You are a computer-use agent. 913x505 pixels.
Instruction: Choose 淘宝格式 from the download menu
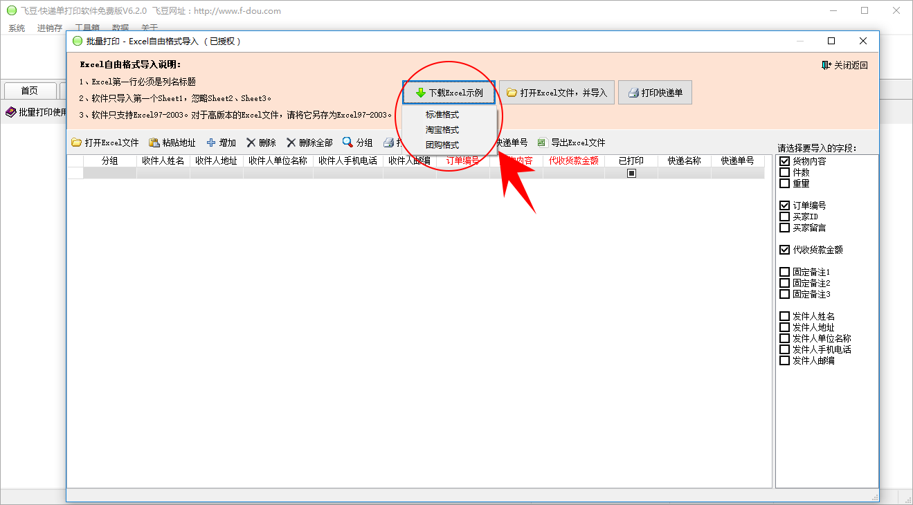point(442,130)
